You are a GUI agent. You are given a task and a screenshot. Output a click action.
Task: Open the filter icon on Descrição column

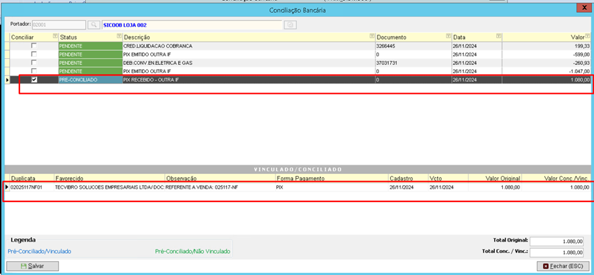(x=371, y=36)
